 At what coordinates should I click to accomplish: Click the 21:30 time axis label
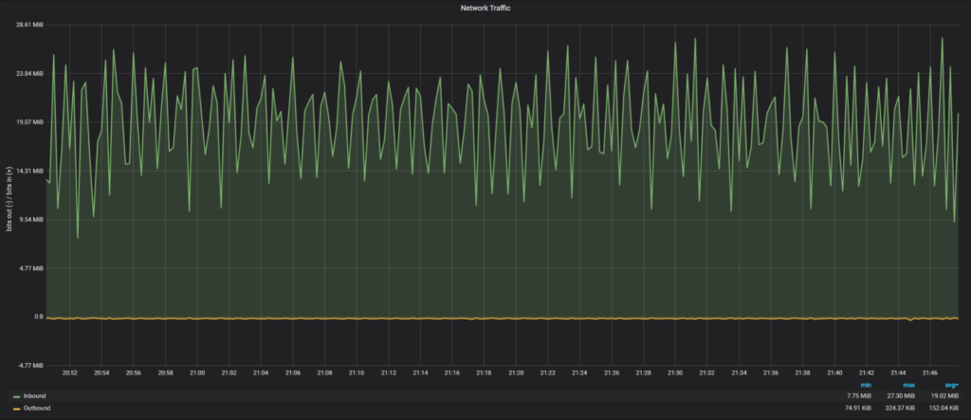(675, 373)
